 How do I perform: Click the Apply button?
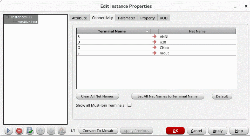218,131
